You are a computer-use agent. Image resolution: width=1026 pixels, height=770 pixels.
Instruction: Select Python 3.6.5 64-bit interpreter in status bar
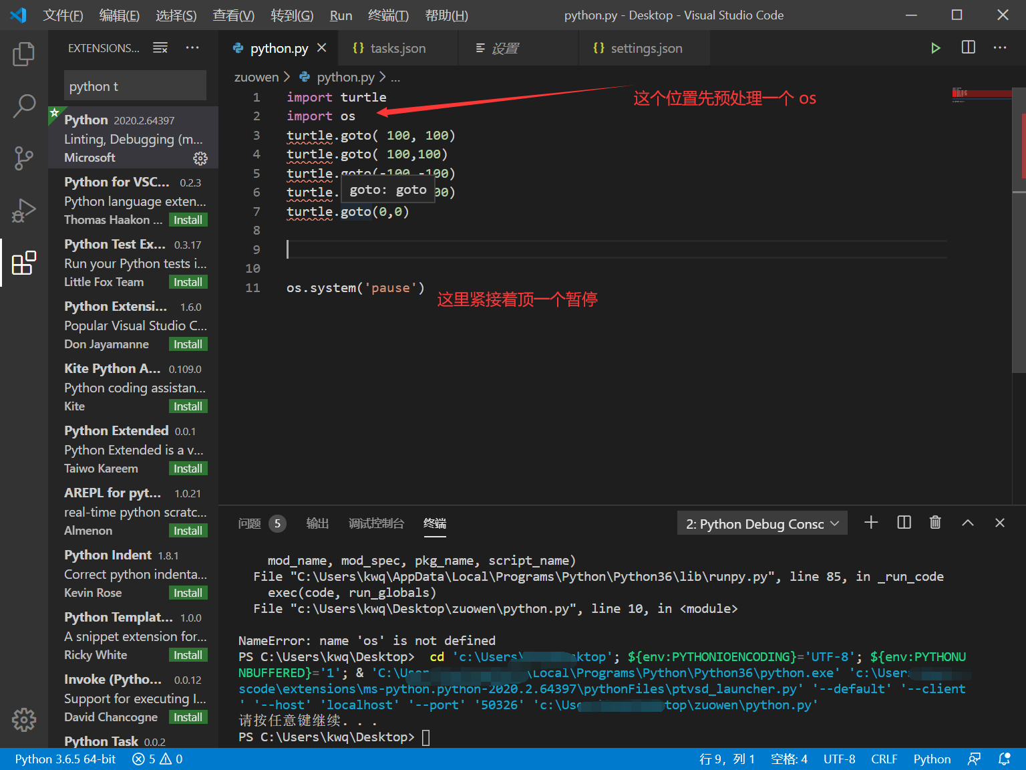click(65, 759)
